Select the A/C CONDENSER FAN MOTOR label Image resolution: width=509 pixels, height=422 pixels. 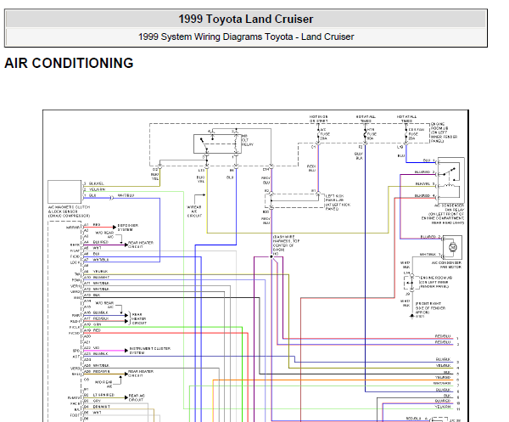click(x=446, y=265)
